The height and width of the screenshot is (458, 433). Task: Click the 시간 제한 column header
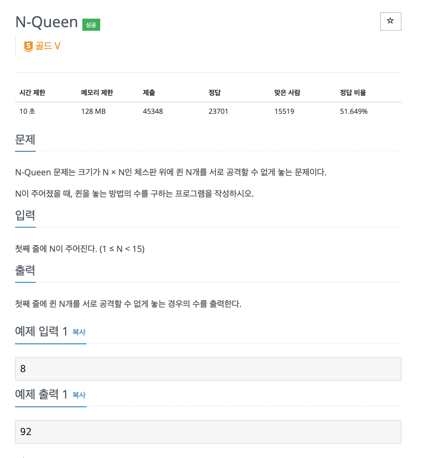click(32, 93)
